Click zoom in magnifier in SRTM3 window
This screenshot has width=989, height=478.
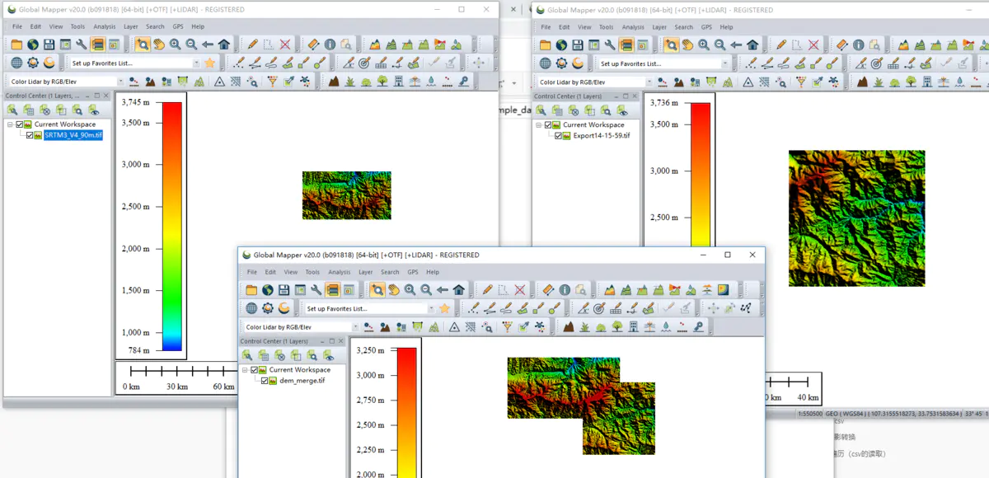[x=175, y=45]
